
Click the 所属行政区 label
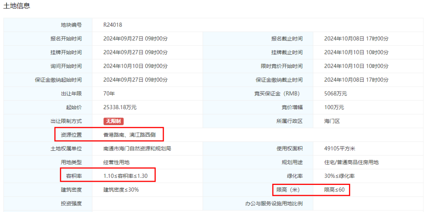point(290,121)
